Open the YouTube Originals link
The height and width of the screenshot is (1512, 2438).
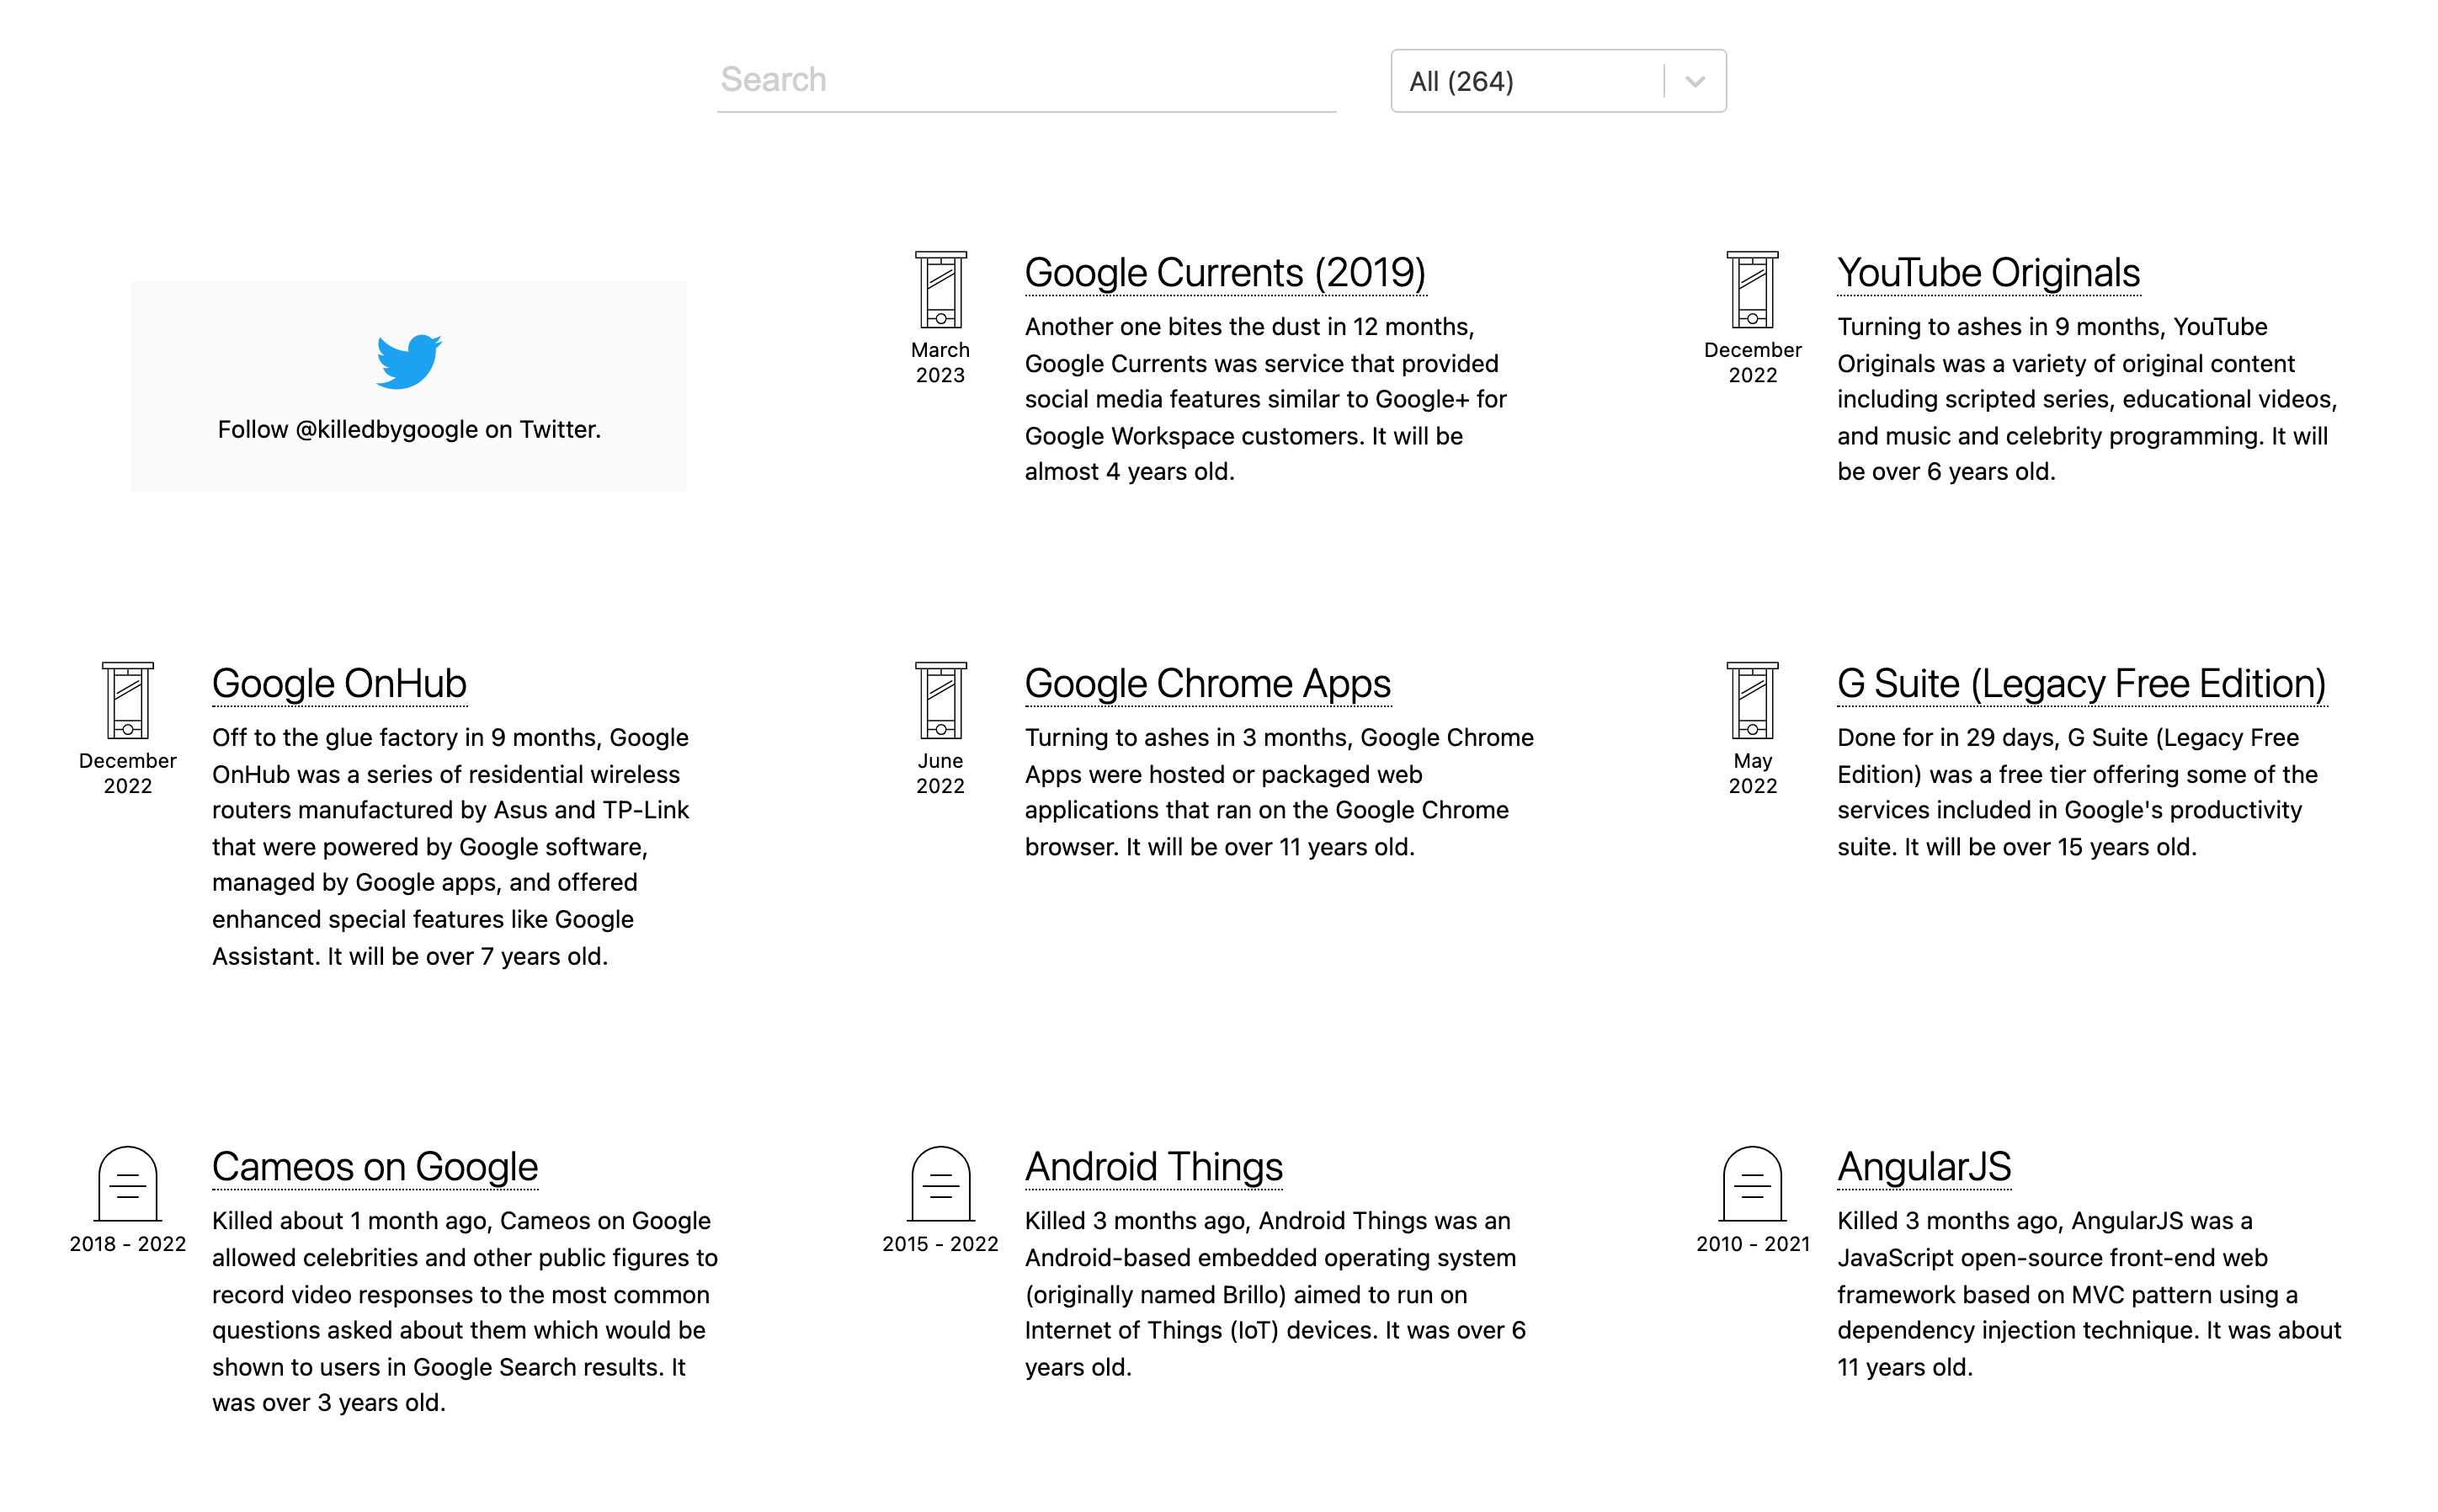1988,273
